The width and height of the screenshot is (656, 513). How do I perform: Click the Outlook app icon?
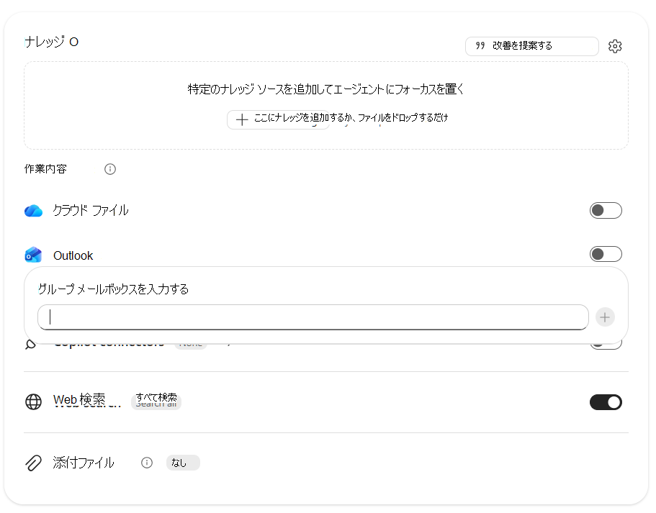click(x=33, y=255)
